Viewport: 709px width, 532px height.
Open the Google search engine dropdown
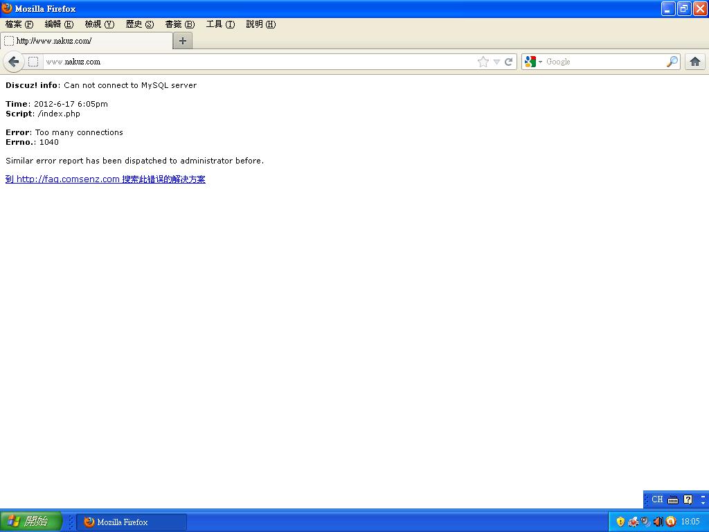click(x=533, y=62)
